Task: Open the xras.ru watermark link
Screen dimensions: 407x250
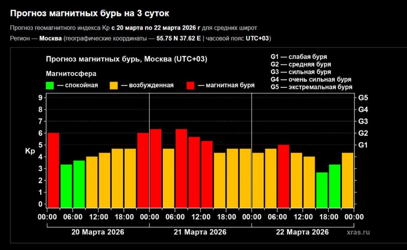Action: point(358,232)
